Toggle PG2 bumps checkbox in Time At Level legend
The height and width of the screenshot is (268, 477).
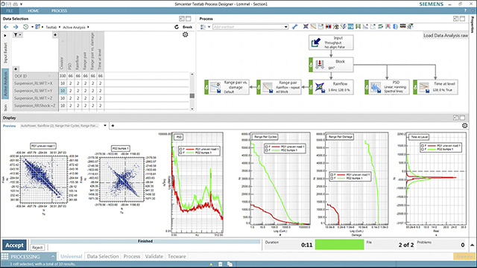423,150
